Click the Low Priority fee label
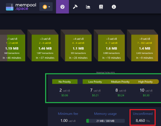161x126 pixels. click(95, 82)
